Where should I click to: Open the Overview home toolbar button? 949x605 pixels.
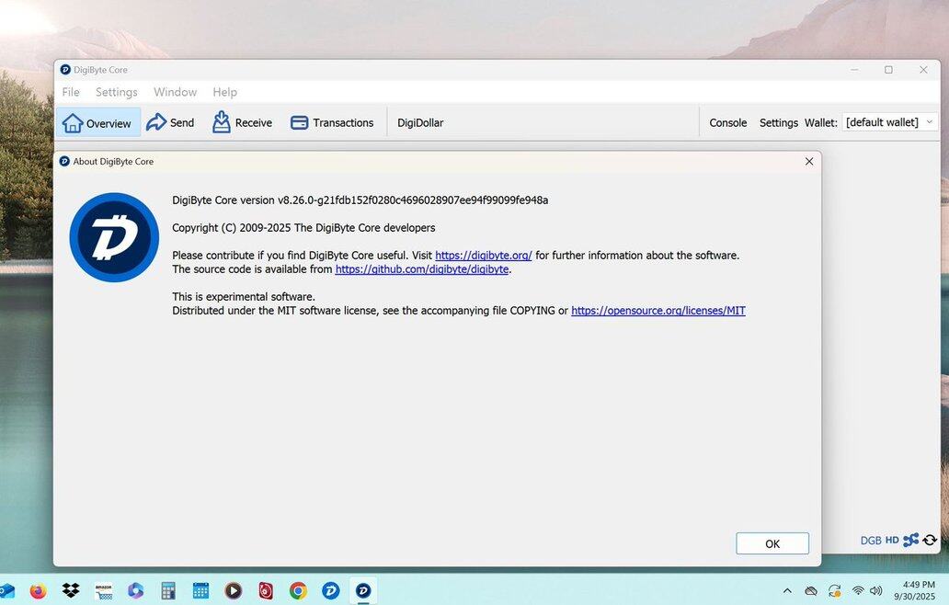click(x=97, y=123)
